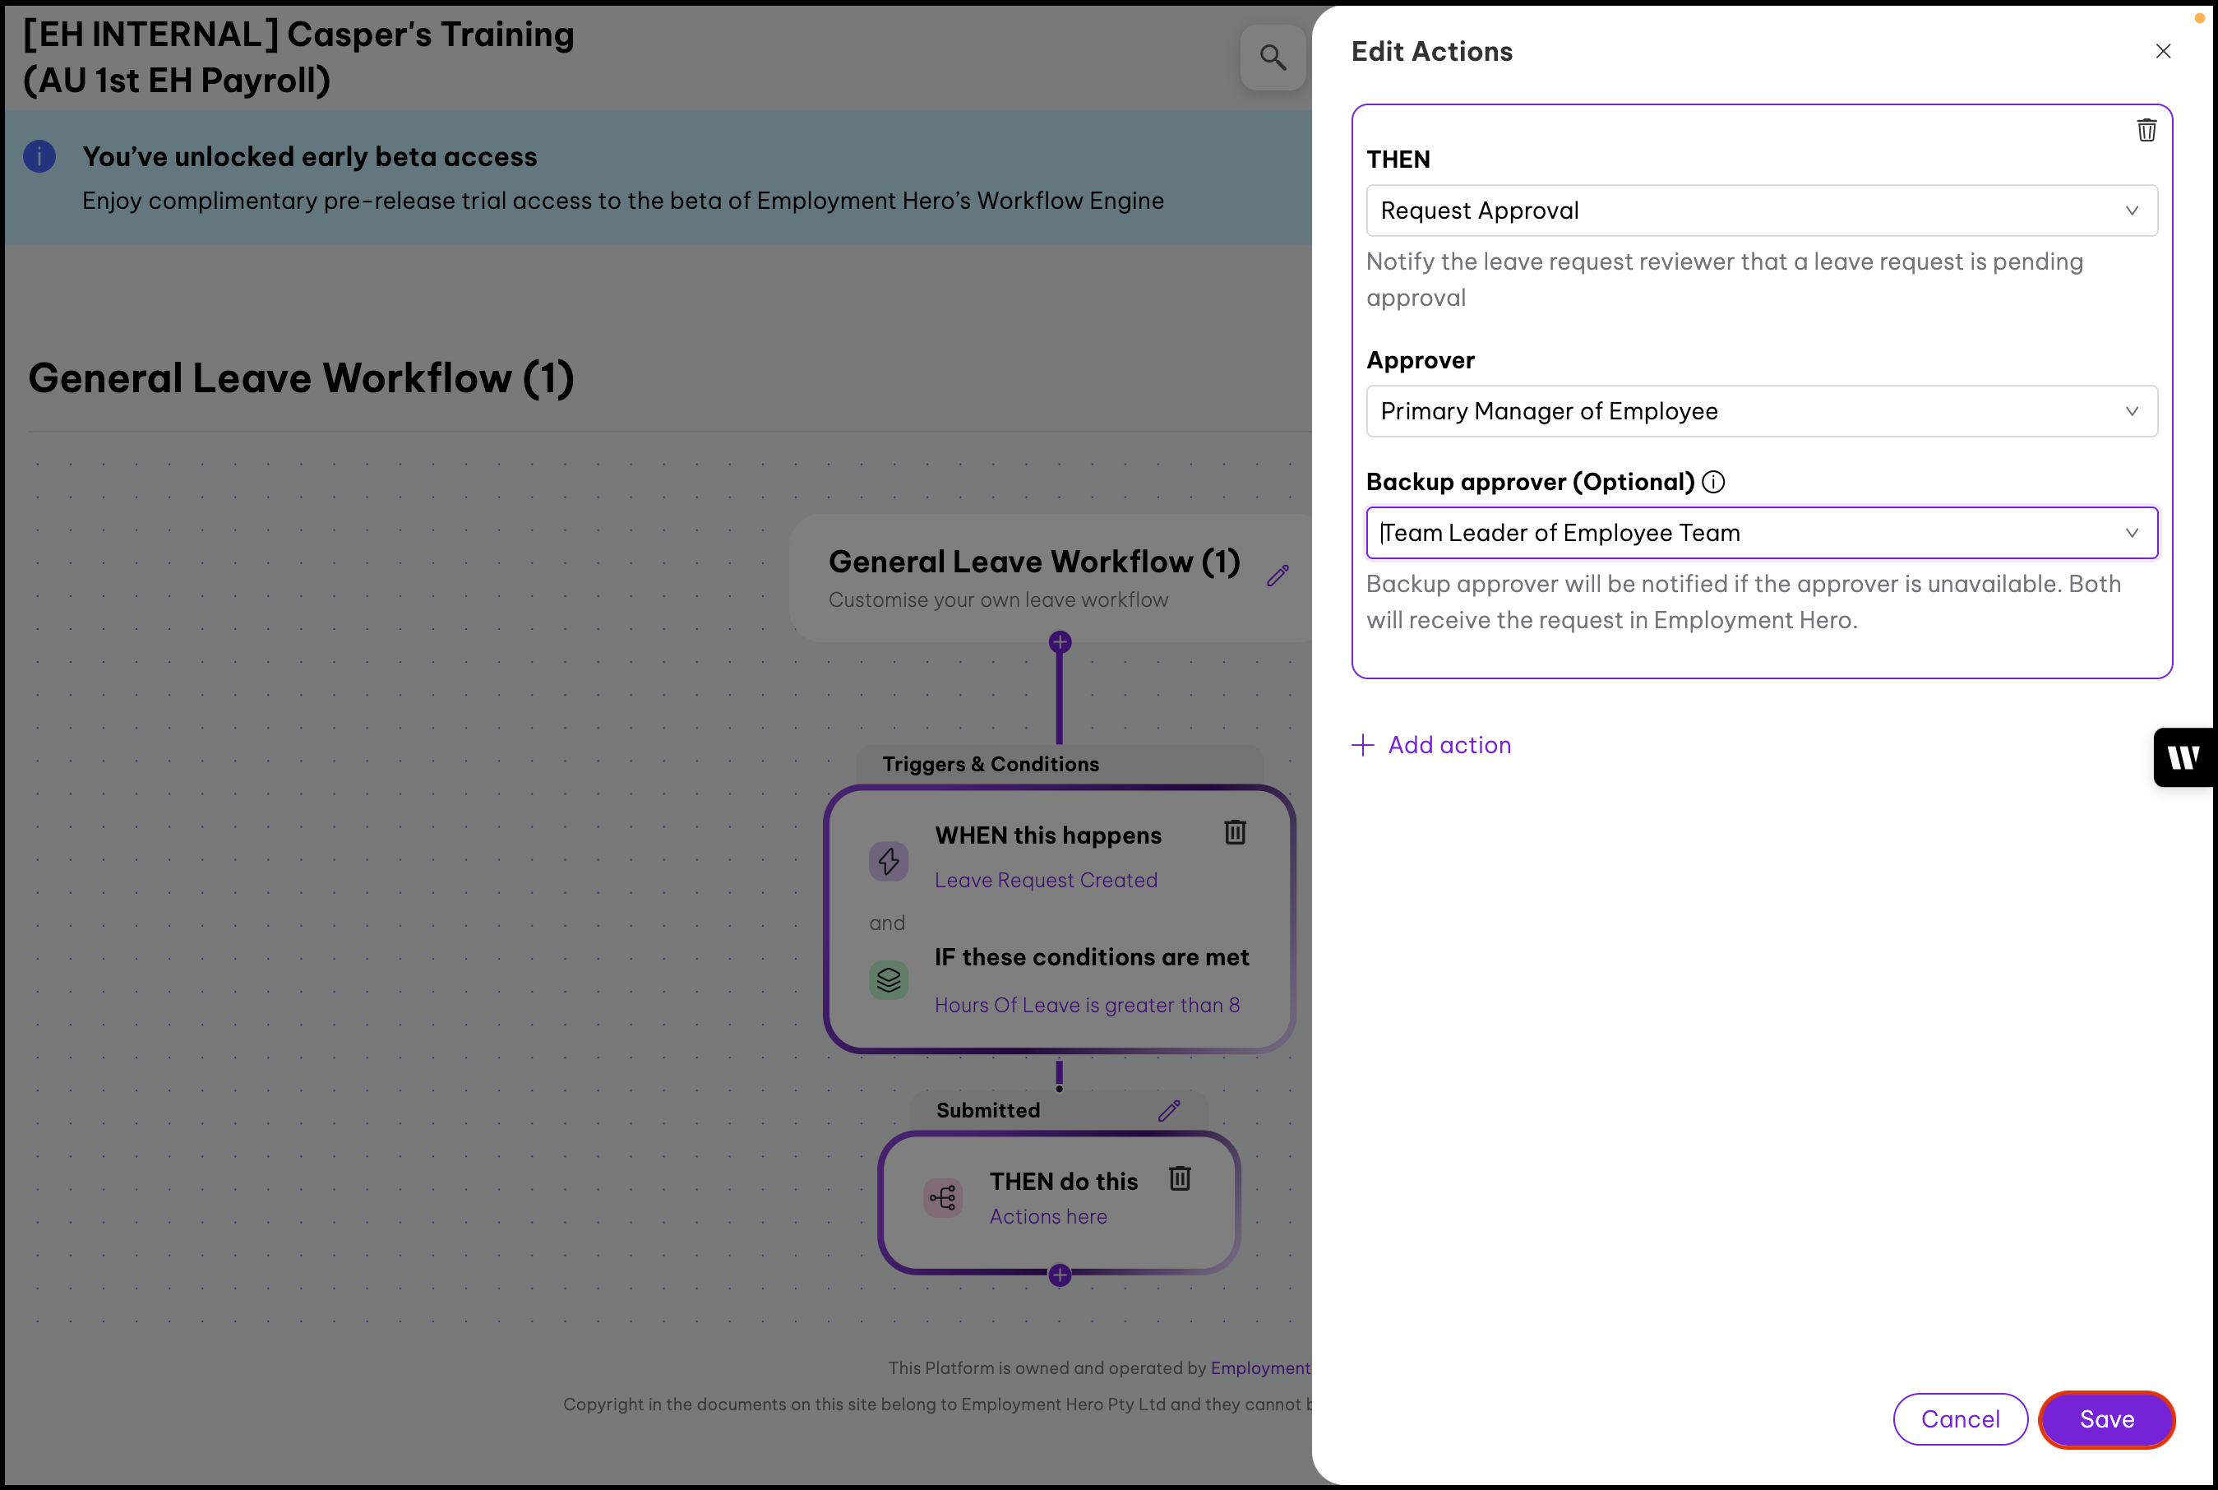Click the Backup approver info icon
The height and width of the screenshot is (1490, 2218).
coord(1713,482)
